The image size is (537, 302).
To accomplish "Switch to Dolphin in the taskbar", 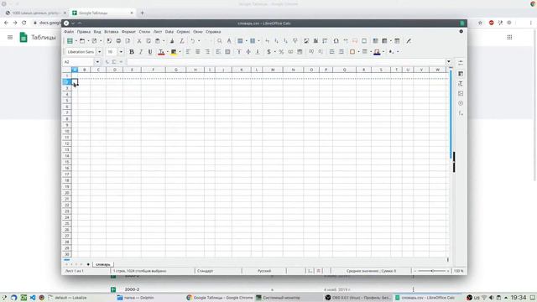I will [x=136, y=298].
